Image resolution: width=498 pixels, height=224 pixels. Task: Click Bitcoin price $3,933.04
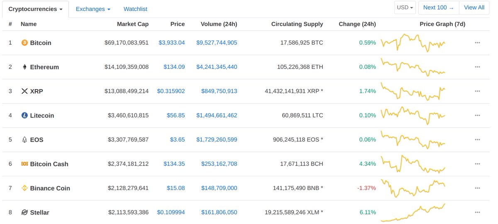[172, 43]
